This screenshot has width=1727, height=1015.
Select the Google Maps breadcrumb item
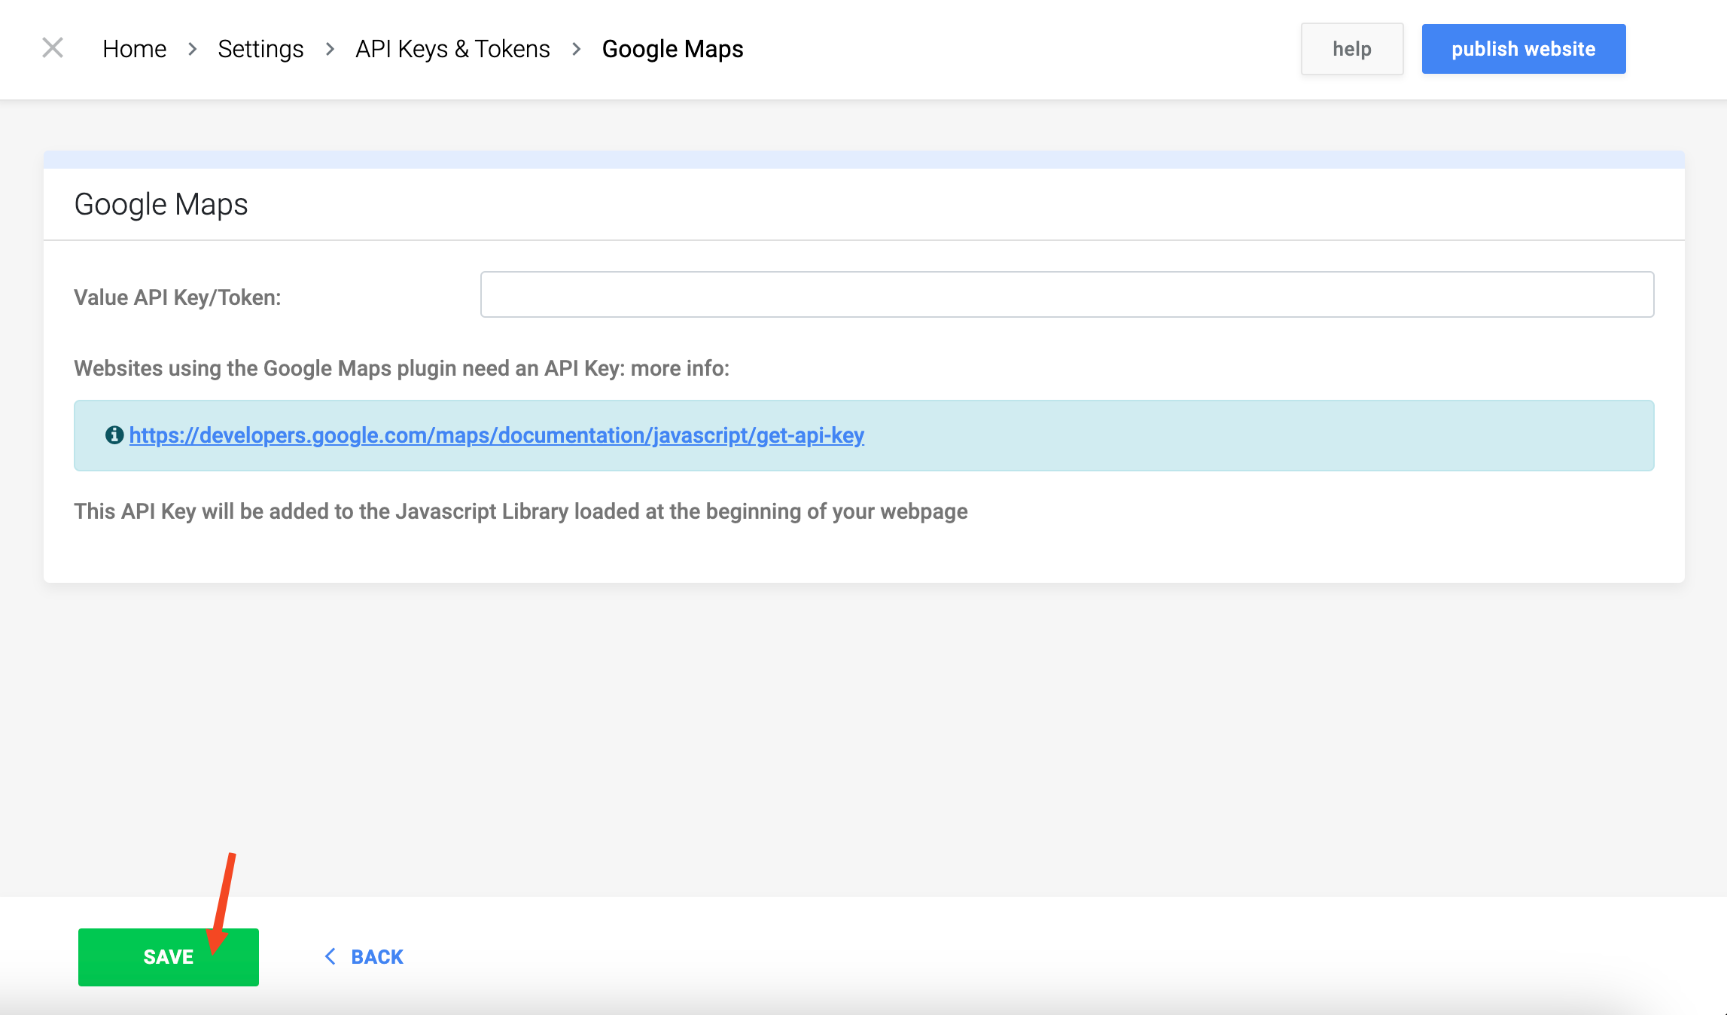coord(672,49)
